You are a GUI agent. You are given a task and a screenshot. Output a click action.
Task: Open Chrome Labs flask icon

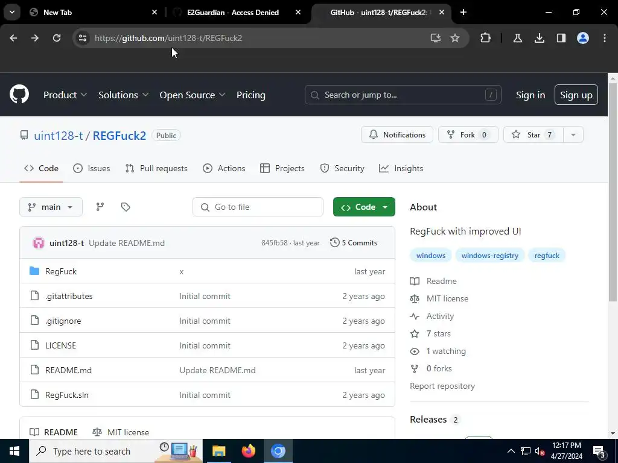pyautogui.click(x=518, y=38)
